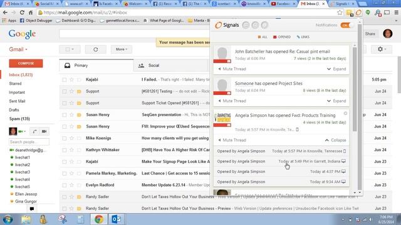Viewport: 401px width, 225px height.
Task: Open the Object Debugger bookmark
Action: 36,21
